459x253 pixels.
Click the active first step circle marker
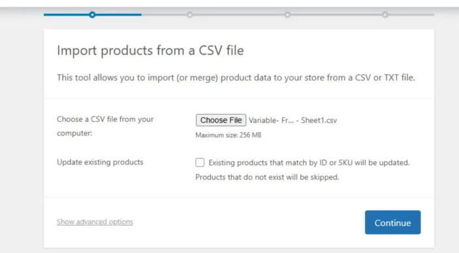coord(92,14)
